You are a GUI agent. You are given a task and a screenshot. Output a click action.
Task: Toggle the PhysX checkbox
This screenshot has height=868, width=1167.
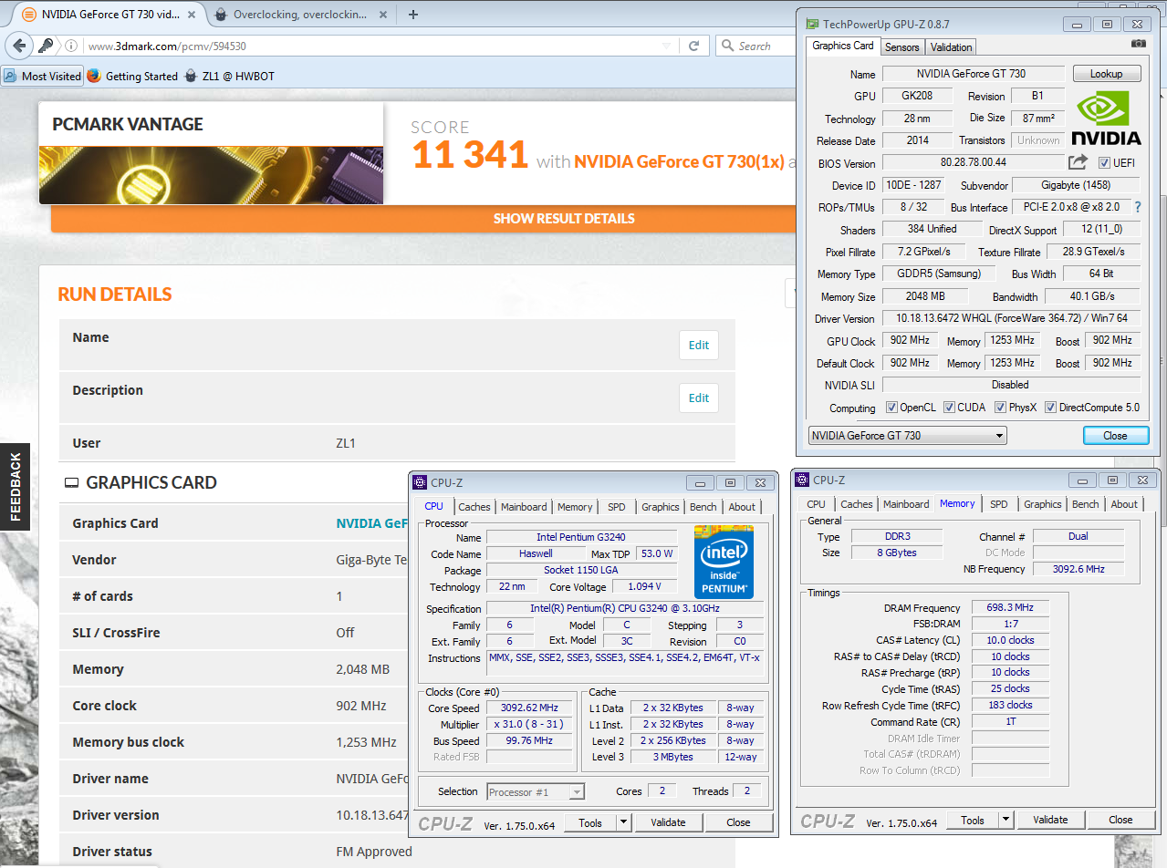[x=1001, y=408]
